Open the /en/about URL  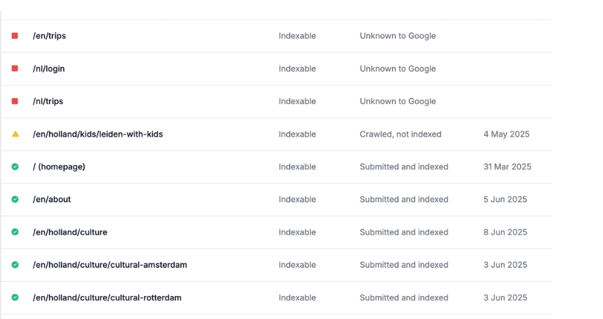(51, 200)
